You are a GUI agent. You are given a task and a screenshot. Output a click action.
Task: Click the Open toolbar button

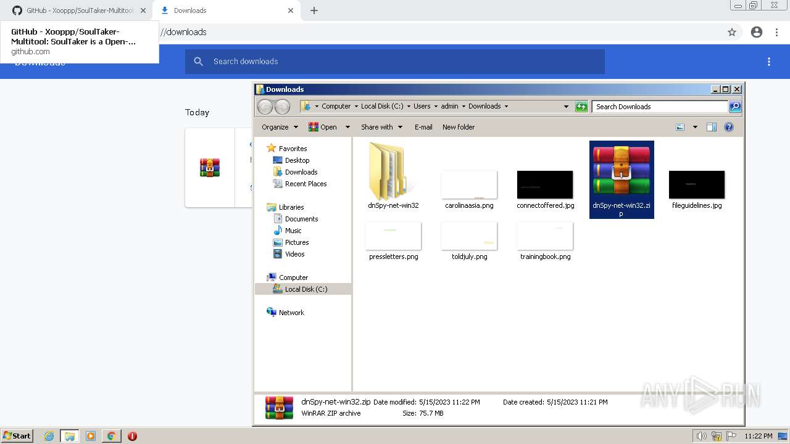323,127
